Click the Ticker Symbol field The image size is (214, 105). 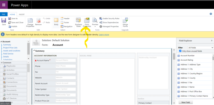(x=65, y=89)
